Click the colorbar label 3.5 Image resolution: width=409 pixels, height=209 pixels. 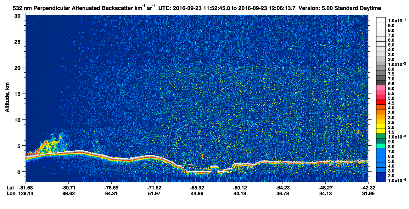point(391,112)
